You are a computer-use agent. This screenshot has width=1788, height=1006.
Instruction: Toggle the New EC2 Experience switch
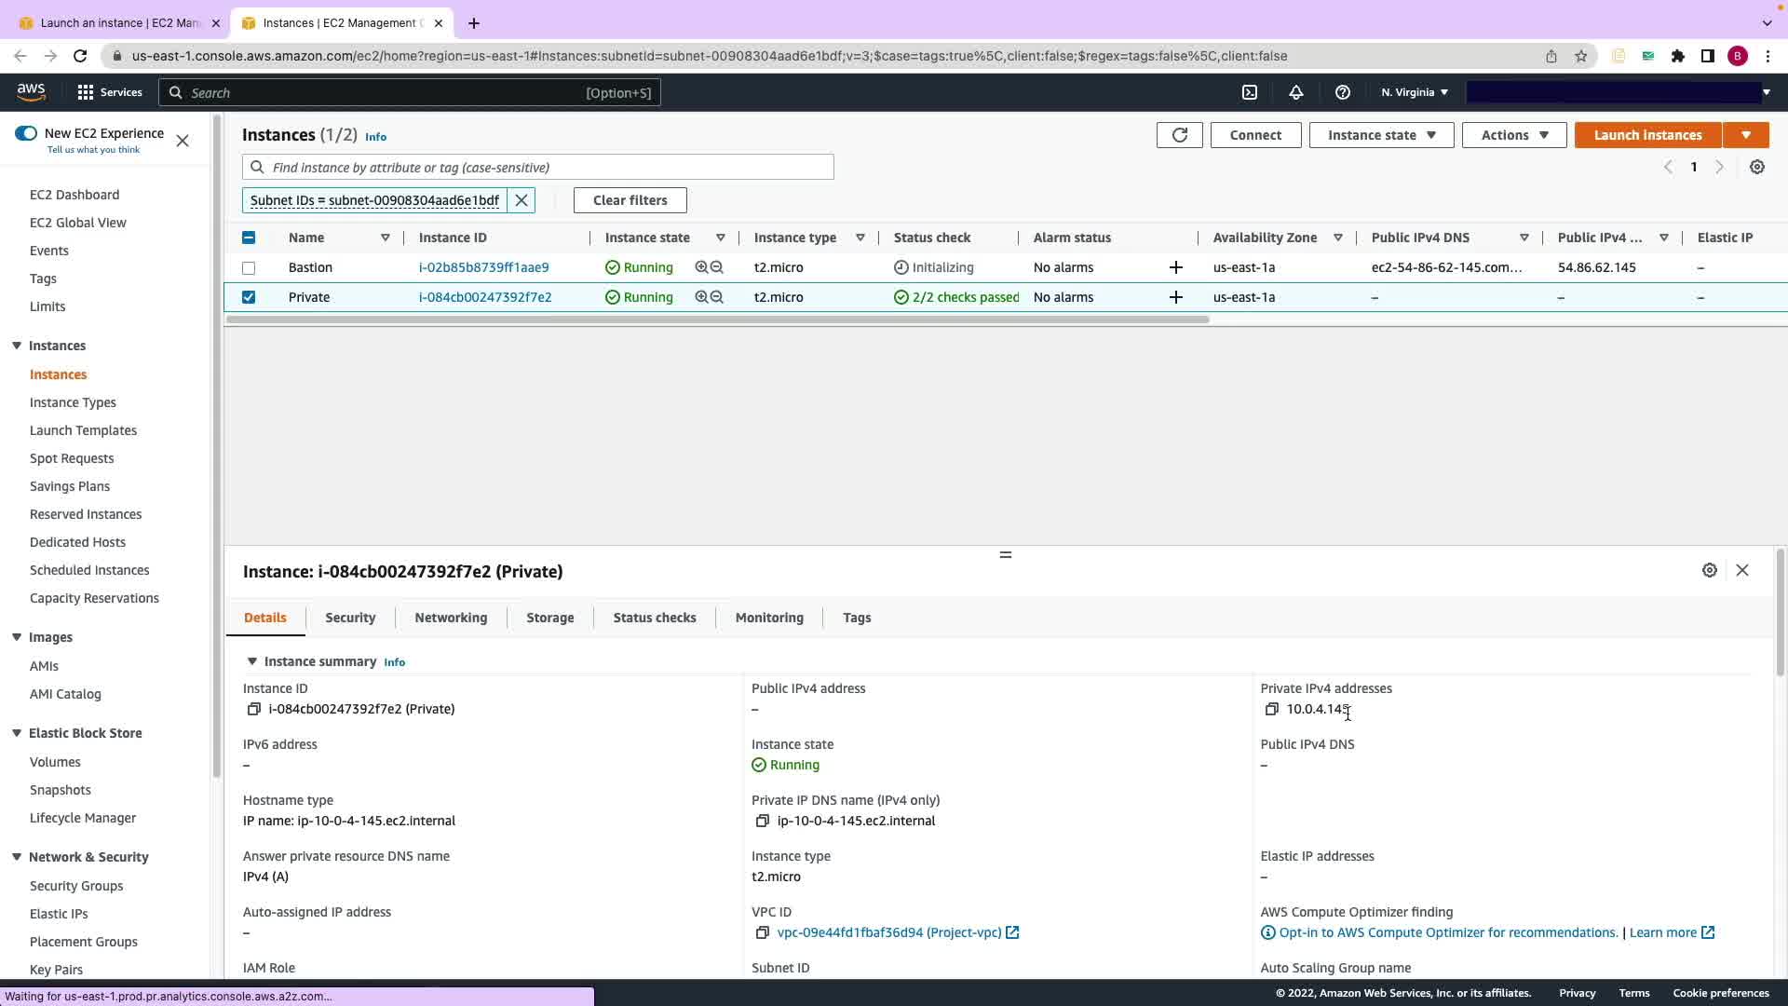click(26, 133)
